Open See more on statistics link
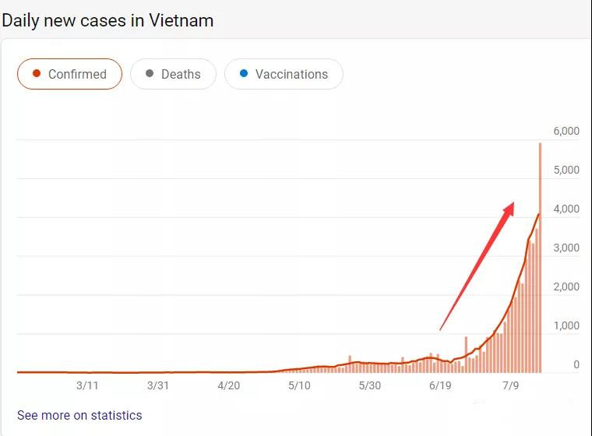 (x=79, y=415)
